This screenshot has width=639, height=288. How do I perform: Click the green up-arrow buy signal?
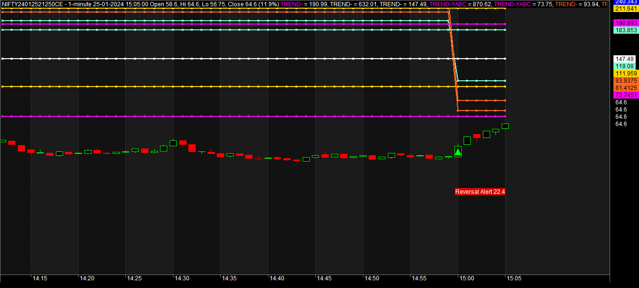458,151
